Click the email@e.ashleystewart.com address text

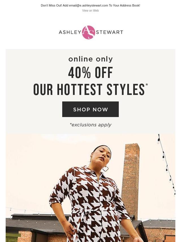pyautogui.click(x=89, y=5)
